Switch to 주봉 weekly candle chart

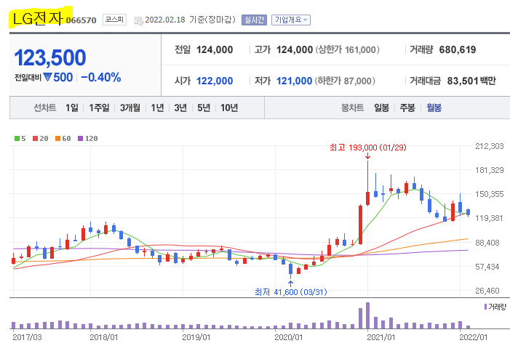point(407,108)
